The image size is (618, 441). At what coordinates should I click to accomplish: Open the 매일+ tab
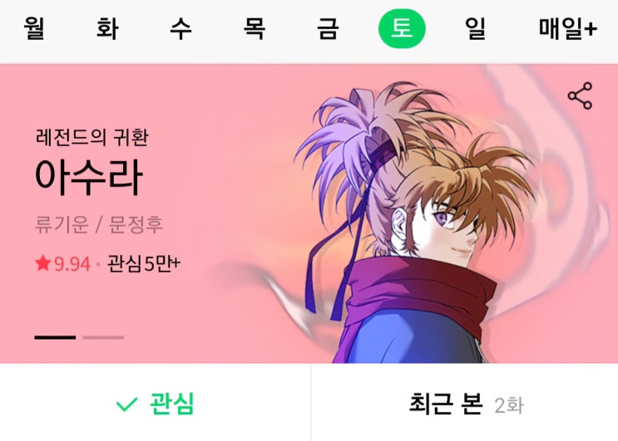pyautogui.click(x=568, y=29)
